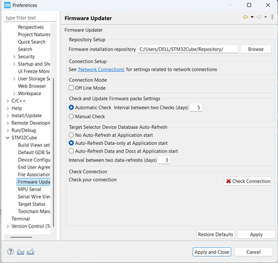
Task: Click the type filter text field
Action: tap(30, 18)
